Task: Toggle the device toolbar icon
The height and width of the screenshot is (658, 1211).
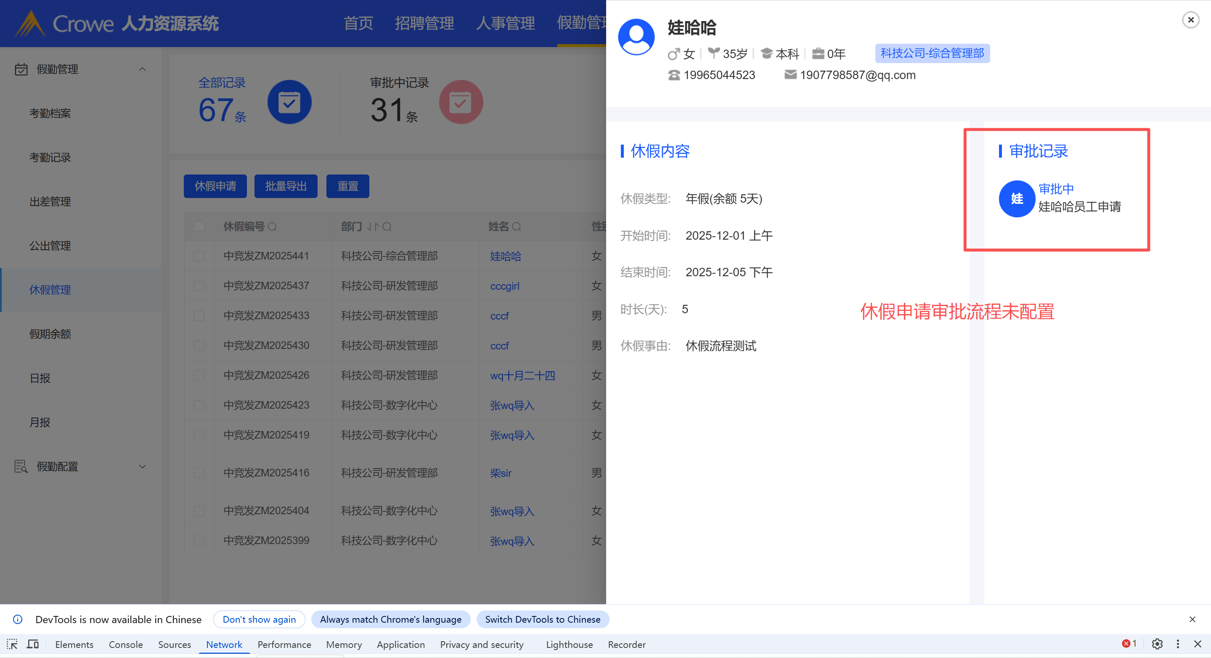Action: tap(32, 645)
